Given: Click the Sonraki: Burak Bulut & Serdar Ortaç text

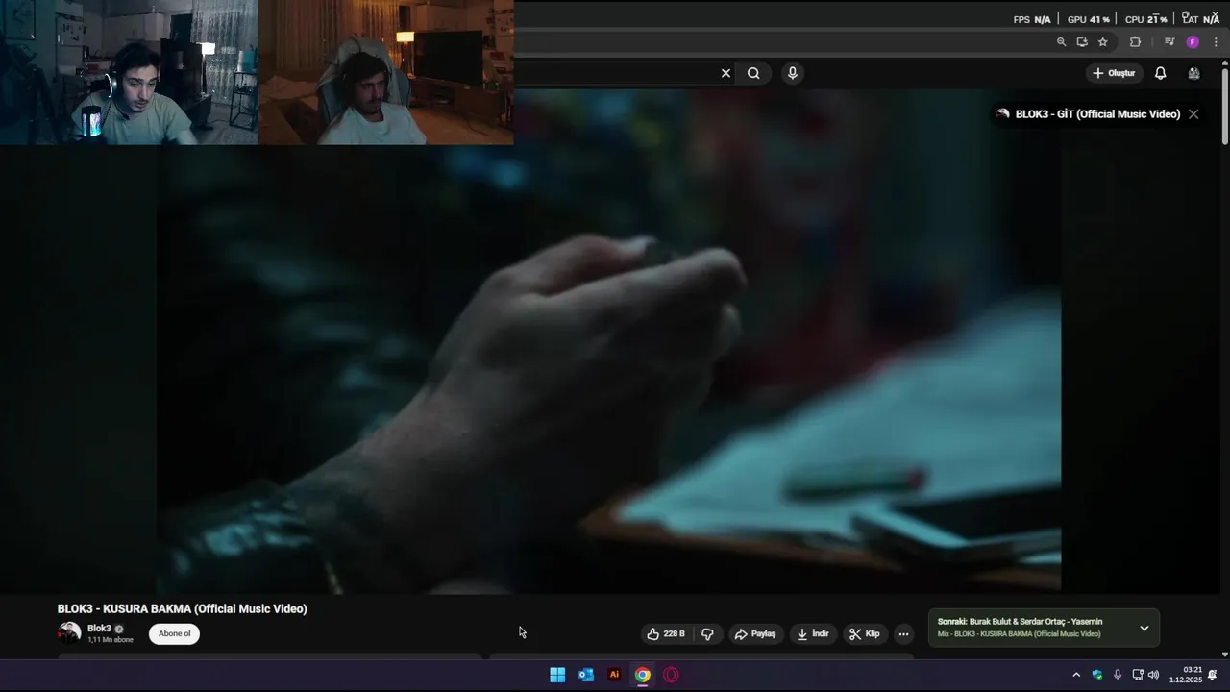Looking at the screenshot, I should [1020, 622].
